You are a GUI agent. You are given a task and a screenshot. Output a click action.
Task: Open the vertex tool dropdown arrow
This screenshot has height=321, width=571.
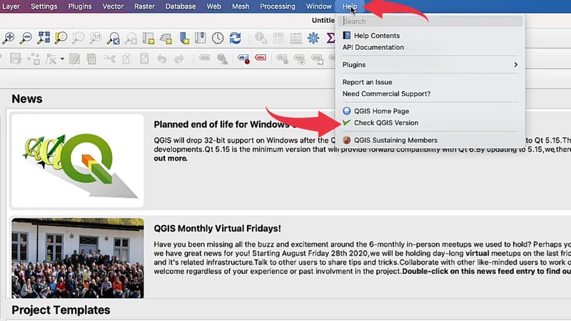click(x=62, y=59)
